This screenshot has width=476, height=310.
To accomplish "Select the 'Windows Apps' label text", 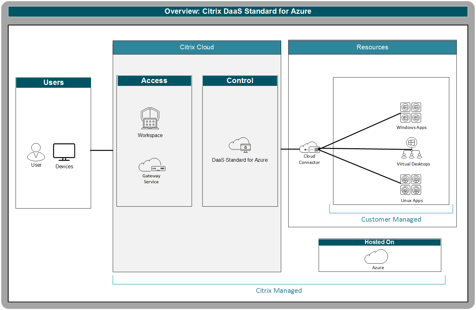I will [411, 128].
